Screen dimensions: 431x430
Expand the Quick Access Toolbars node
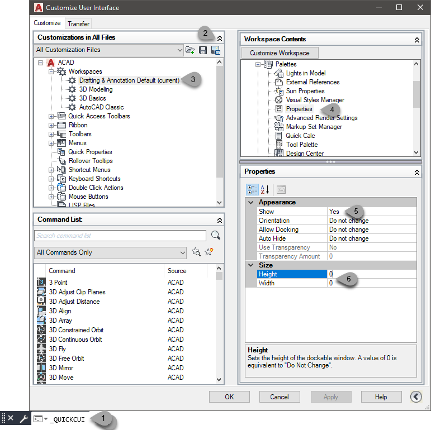pos(51,116)
